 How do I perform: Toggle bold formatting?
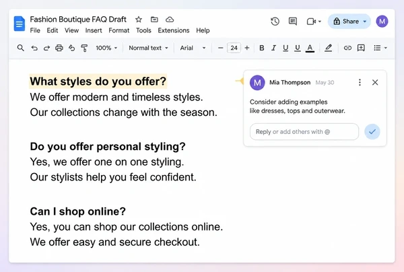(261, 48)
